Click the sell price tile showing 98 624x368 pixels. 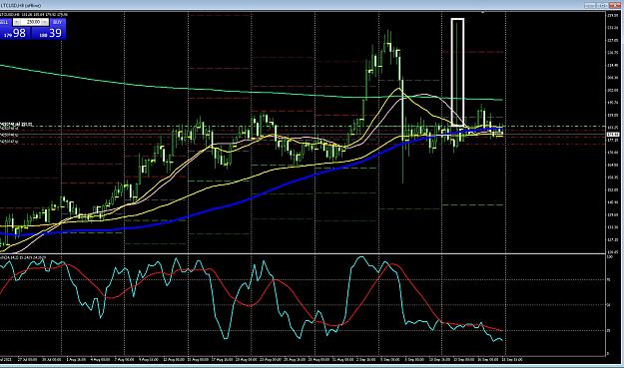coord(16,33)
